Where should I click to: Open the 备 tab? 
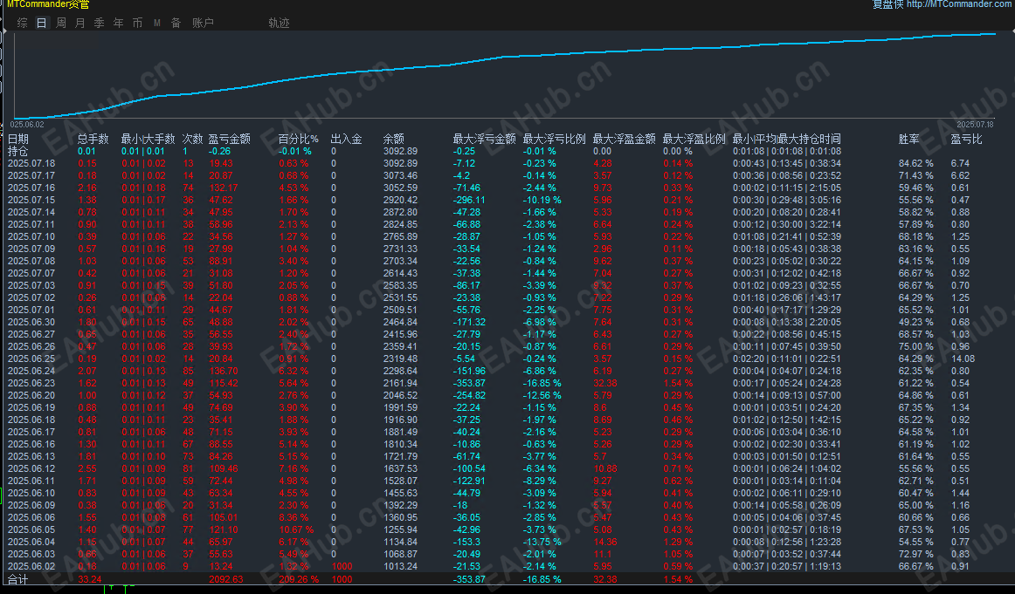(176, 23)
